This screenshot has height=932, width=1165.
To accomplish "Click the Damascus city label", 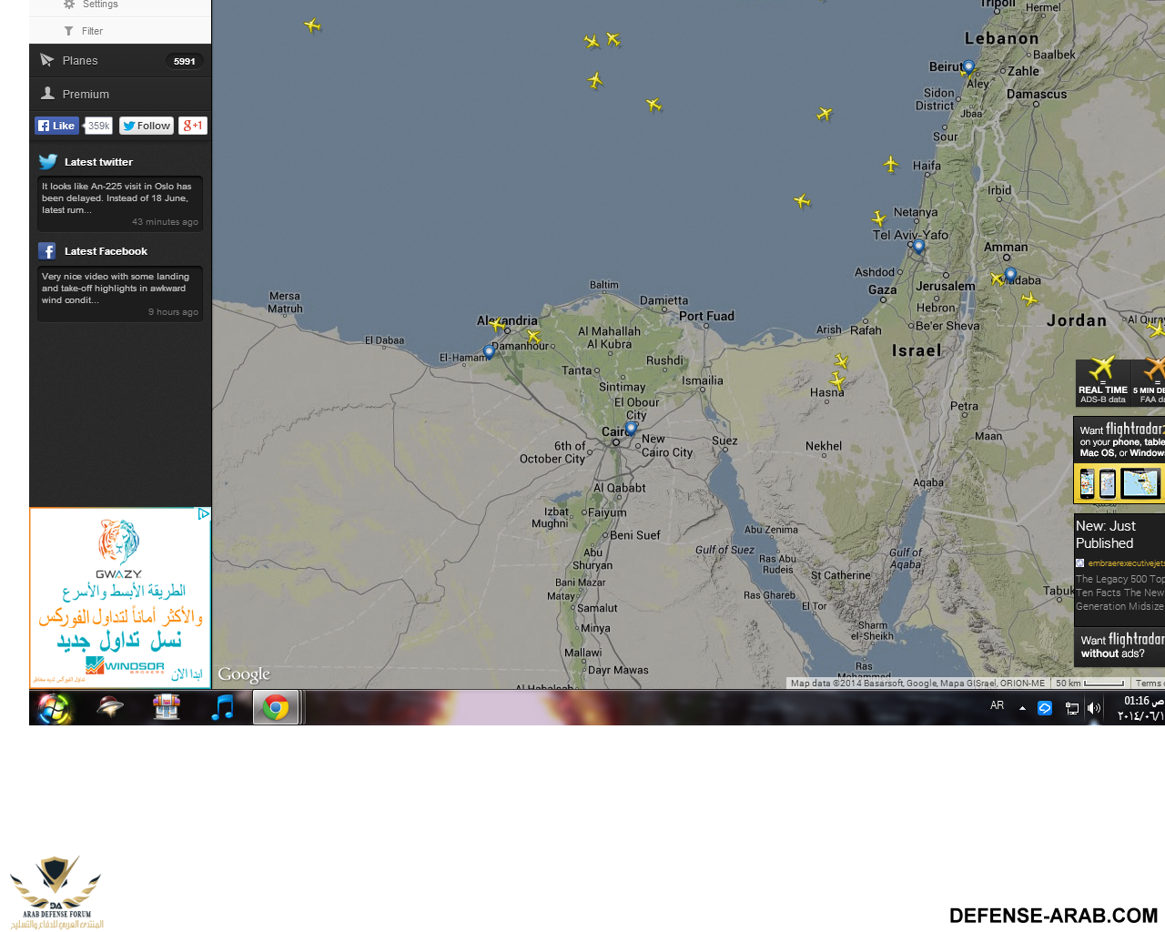I will coord(1037,94).
